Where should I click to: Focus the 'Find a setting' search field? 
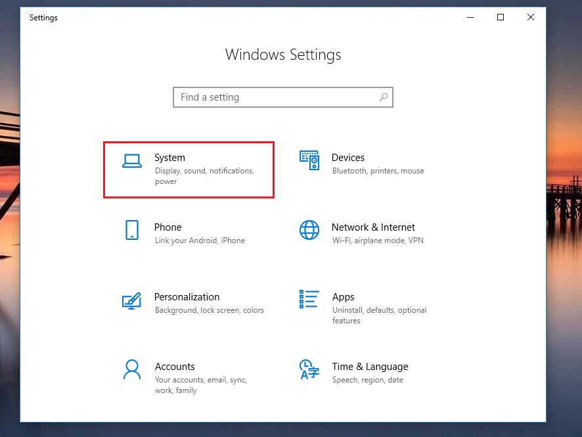(276, 97)
